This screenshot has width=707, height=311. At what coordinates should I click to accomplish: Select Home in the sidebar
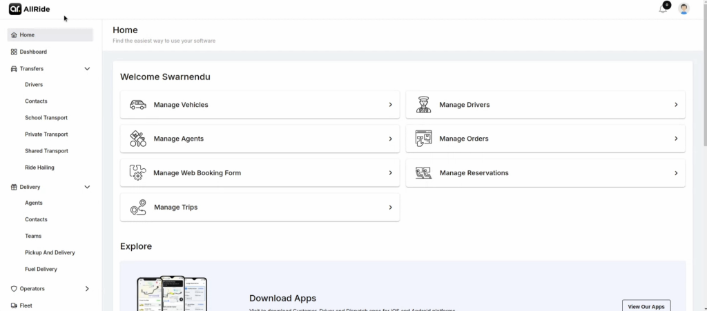coord(50,34)
